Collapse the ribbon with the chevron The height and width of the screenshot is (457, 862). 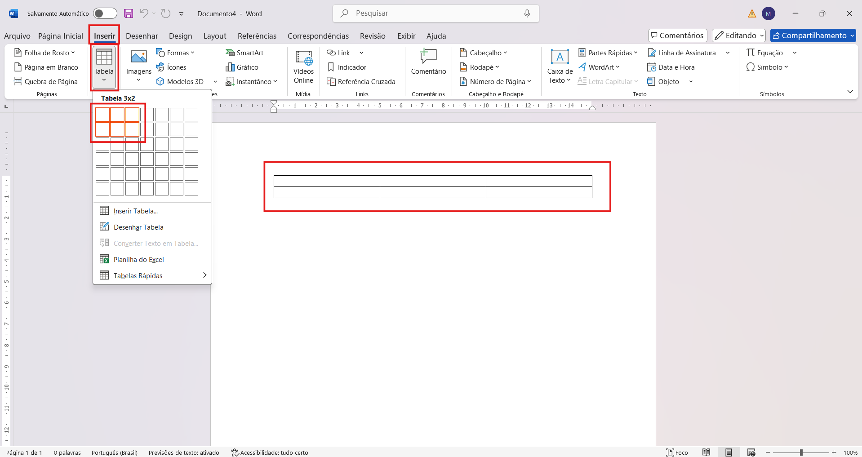[x=850, y=92]
